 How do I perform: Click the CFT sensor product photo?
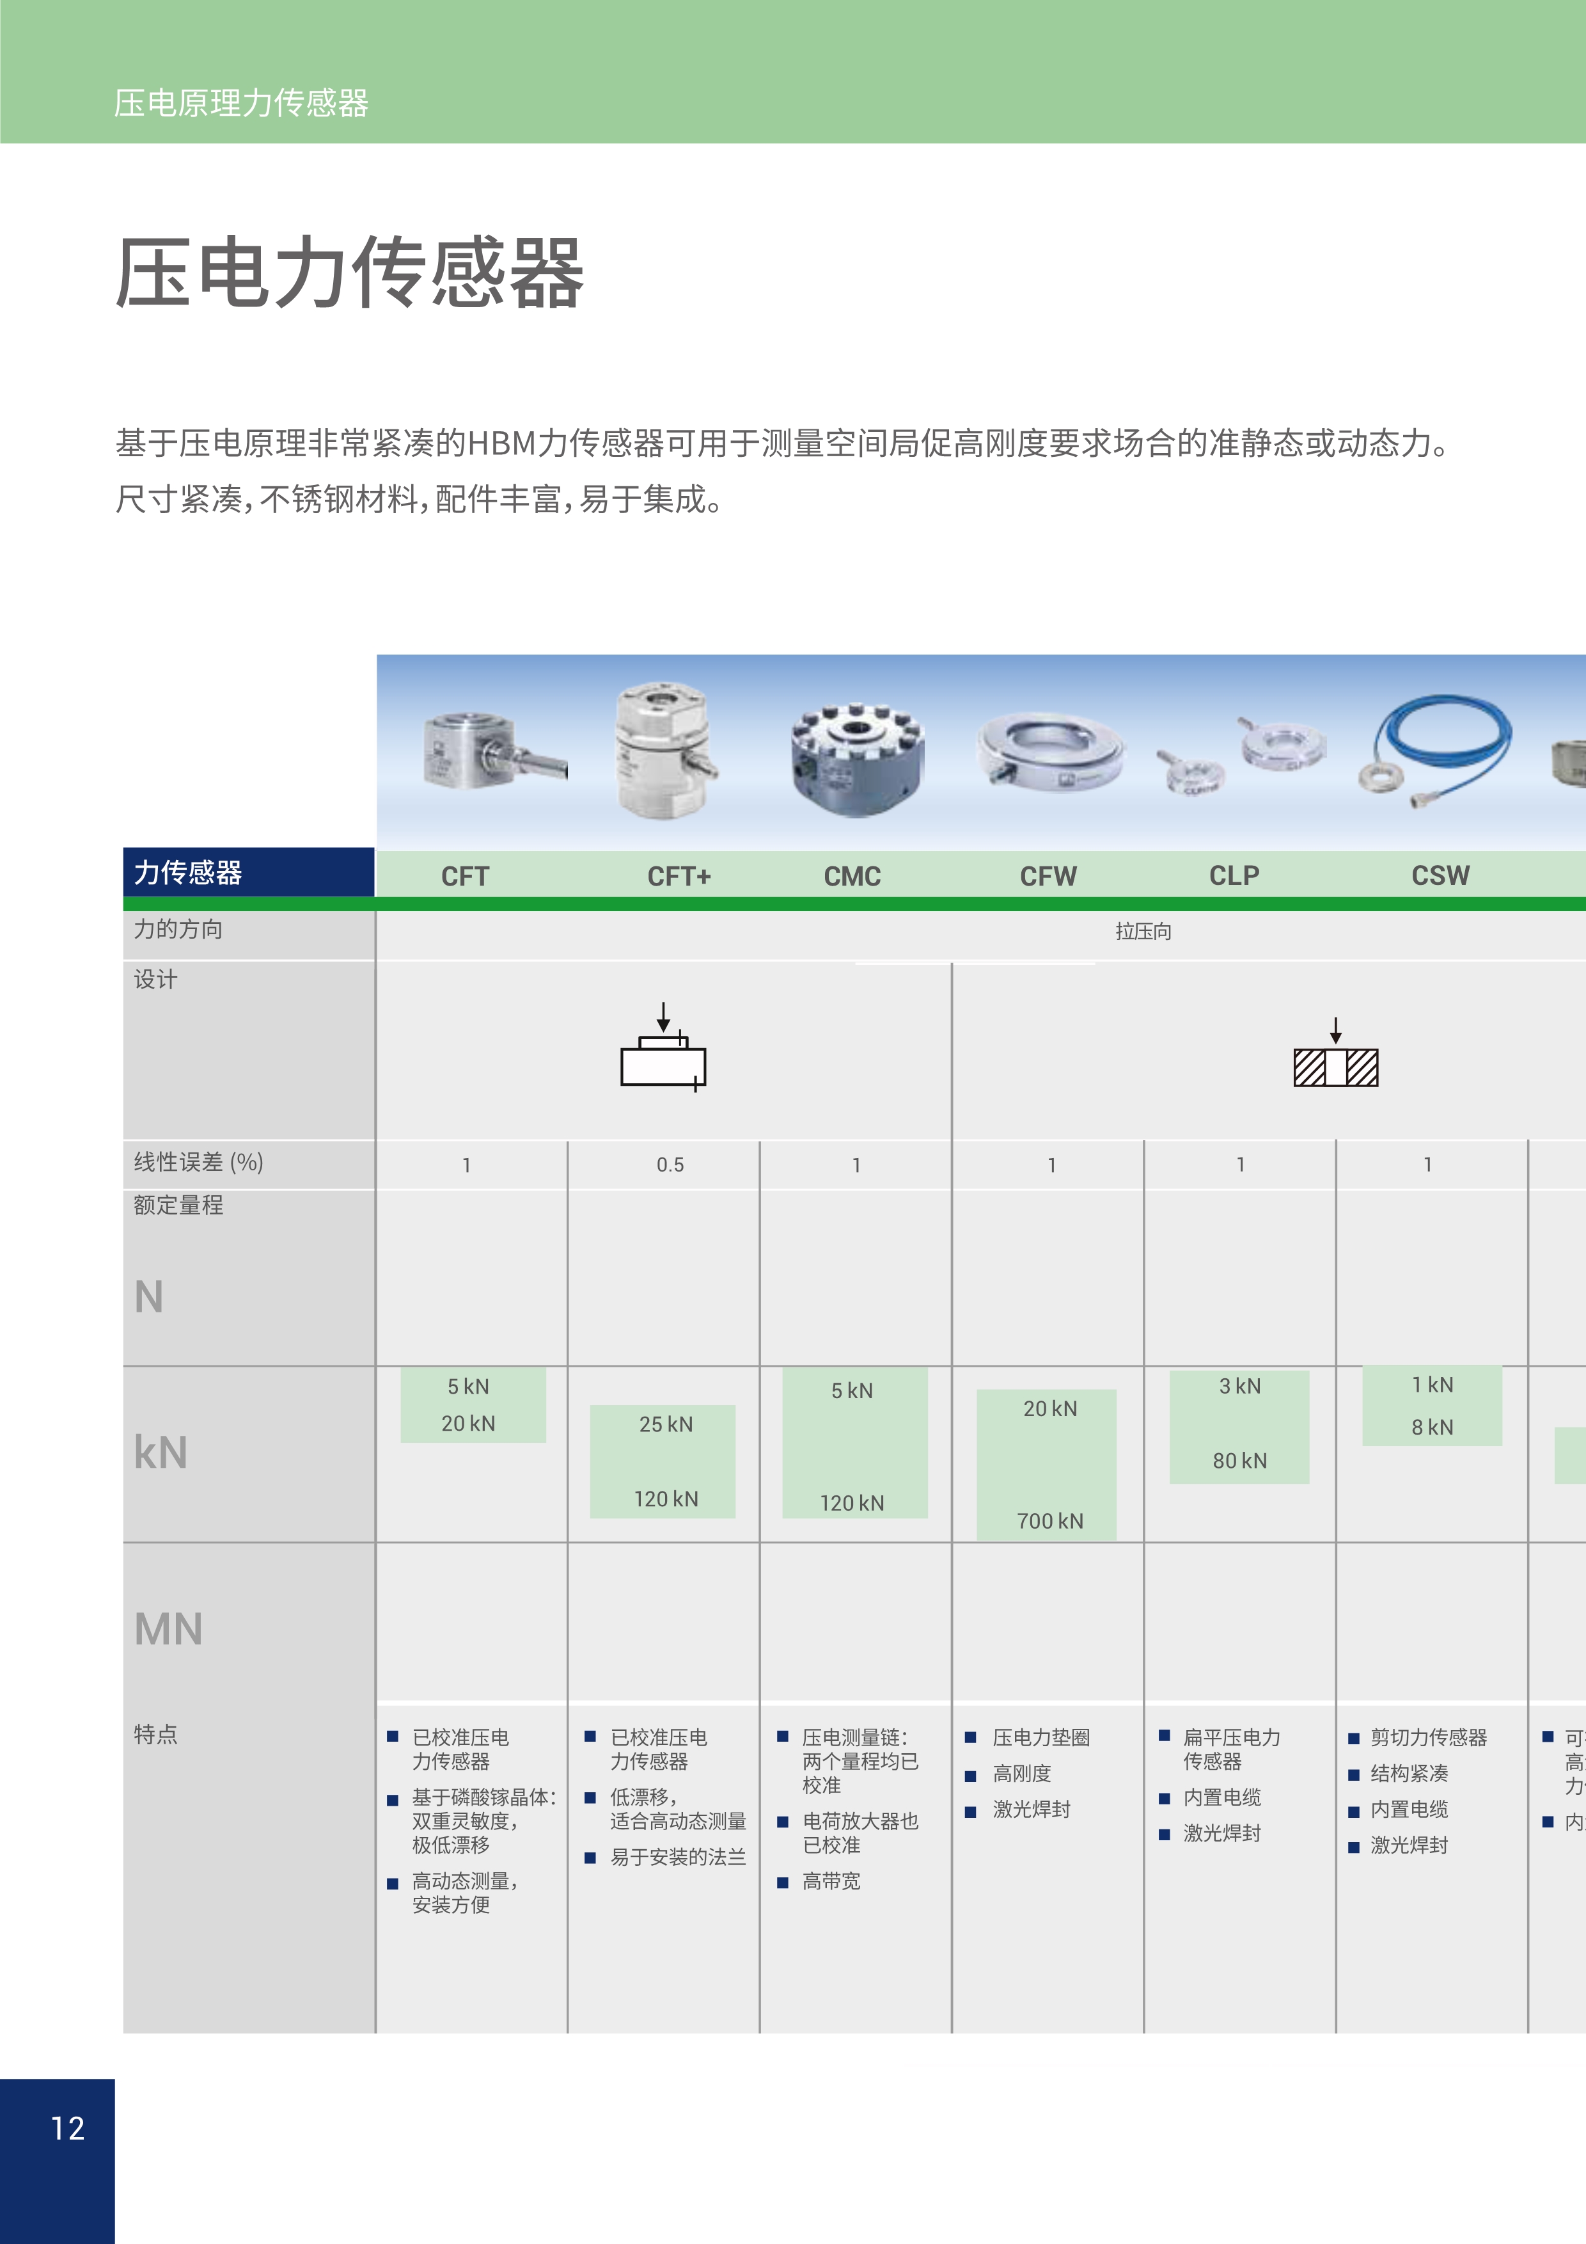pos(494,752)
